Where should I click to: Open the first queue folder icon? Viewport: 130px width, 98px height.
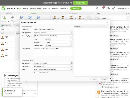[22, 17]
